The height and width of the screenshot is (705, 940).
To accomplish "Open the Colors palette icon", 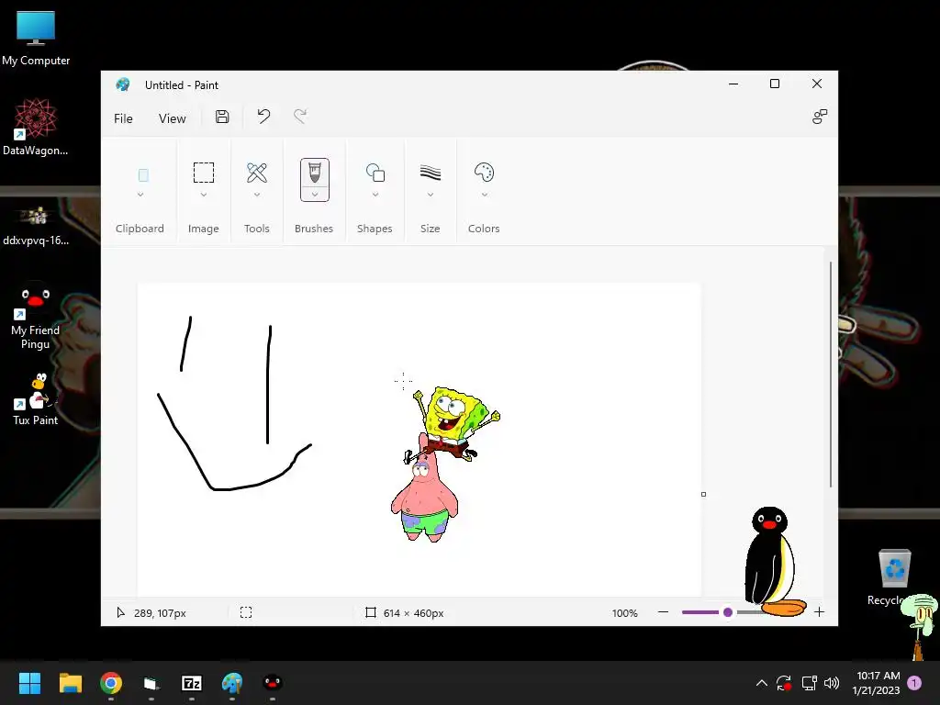I will coord(484,173).
